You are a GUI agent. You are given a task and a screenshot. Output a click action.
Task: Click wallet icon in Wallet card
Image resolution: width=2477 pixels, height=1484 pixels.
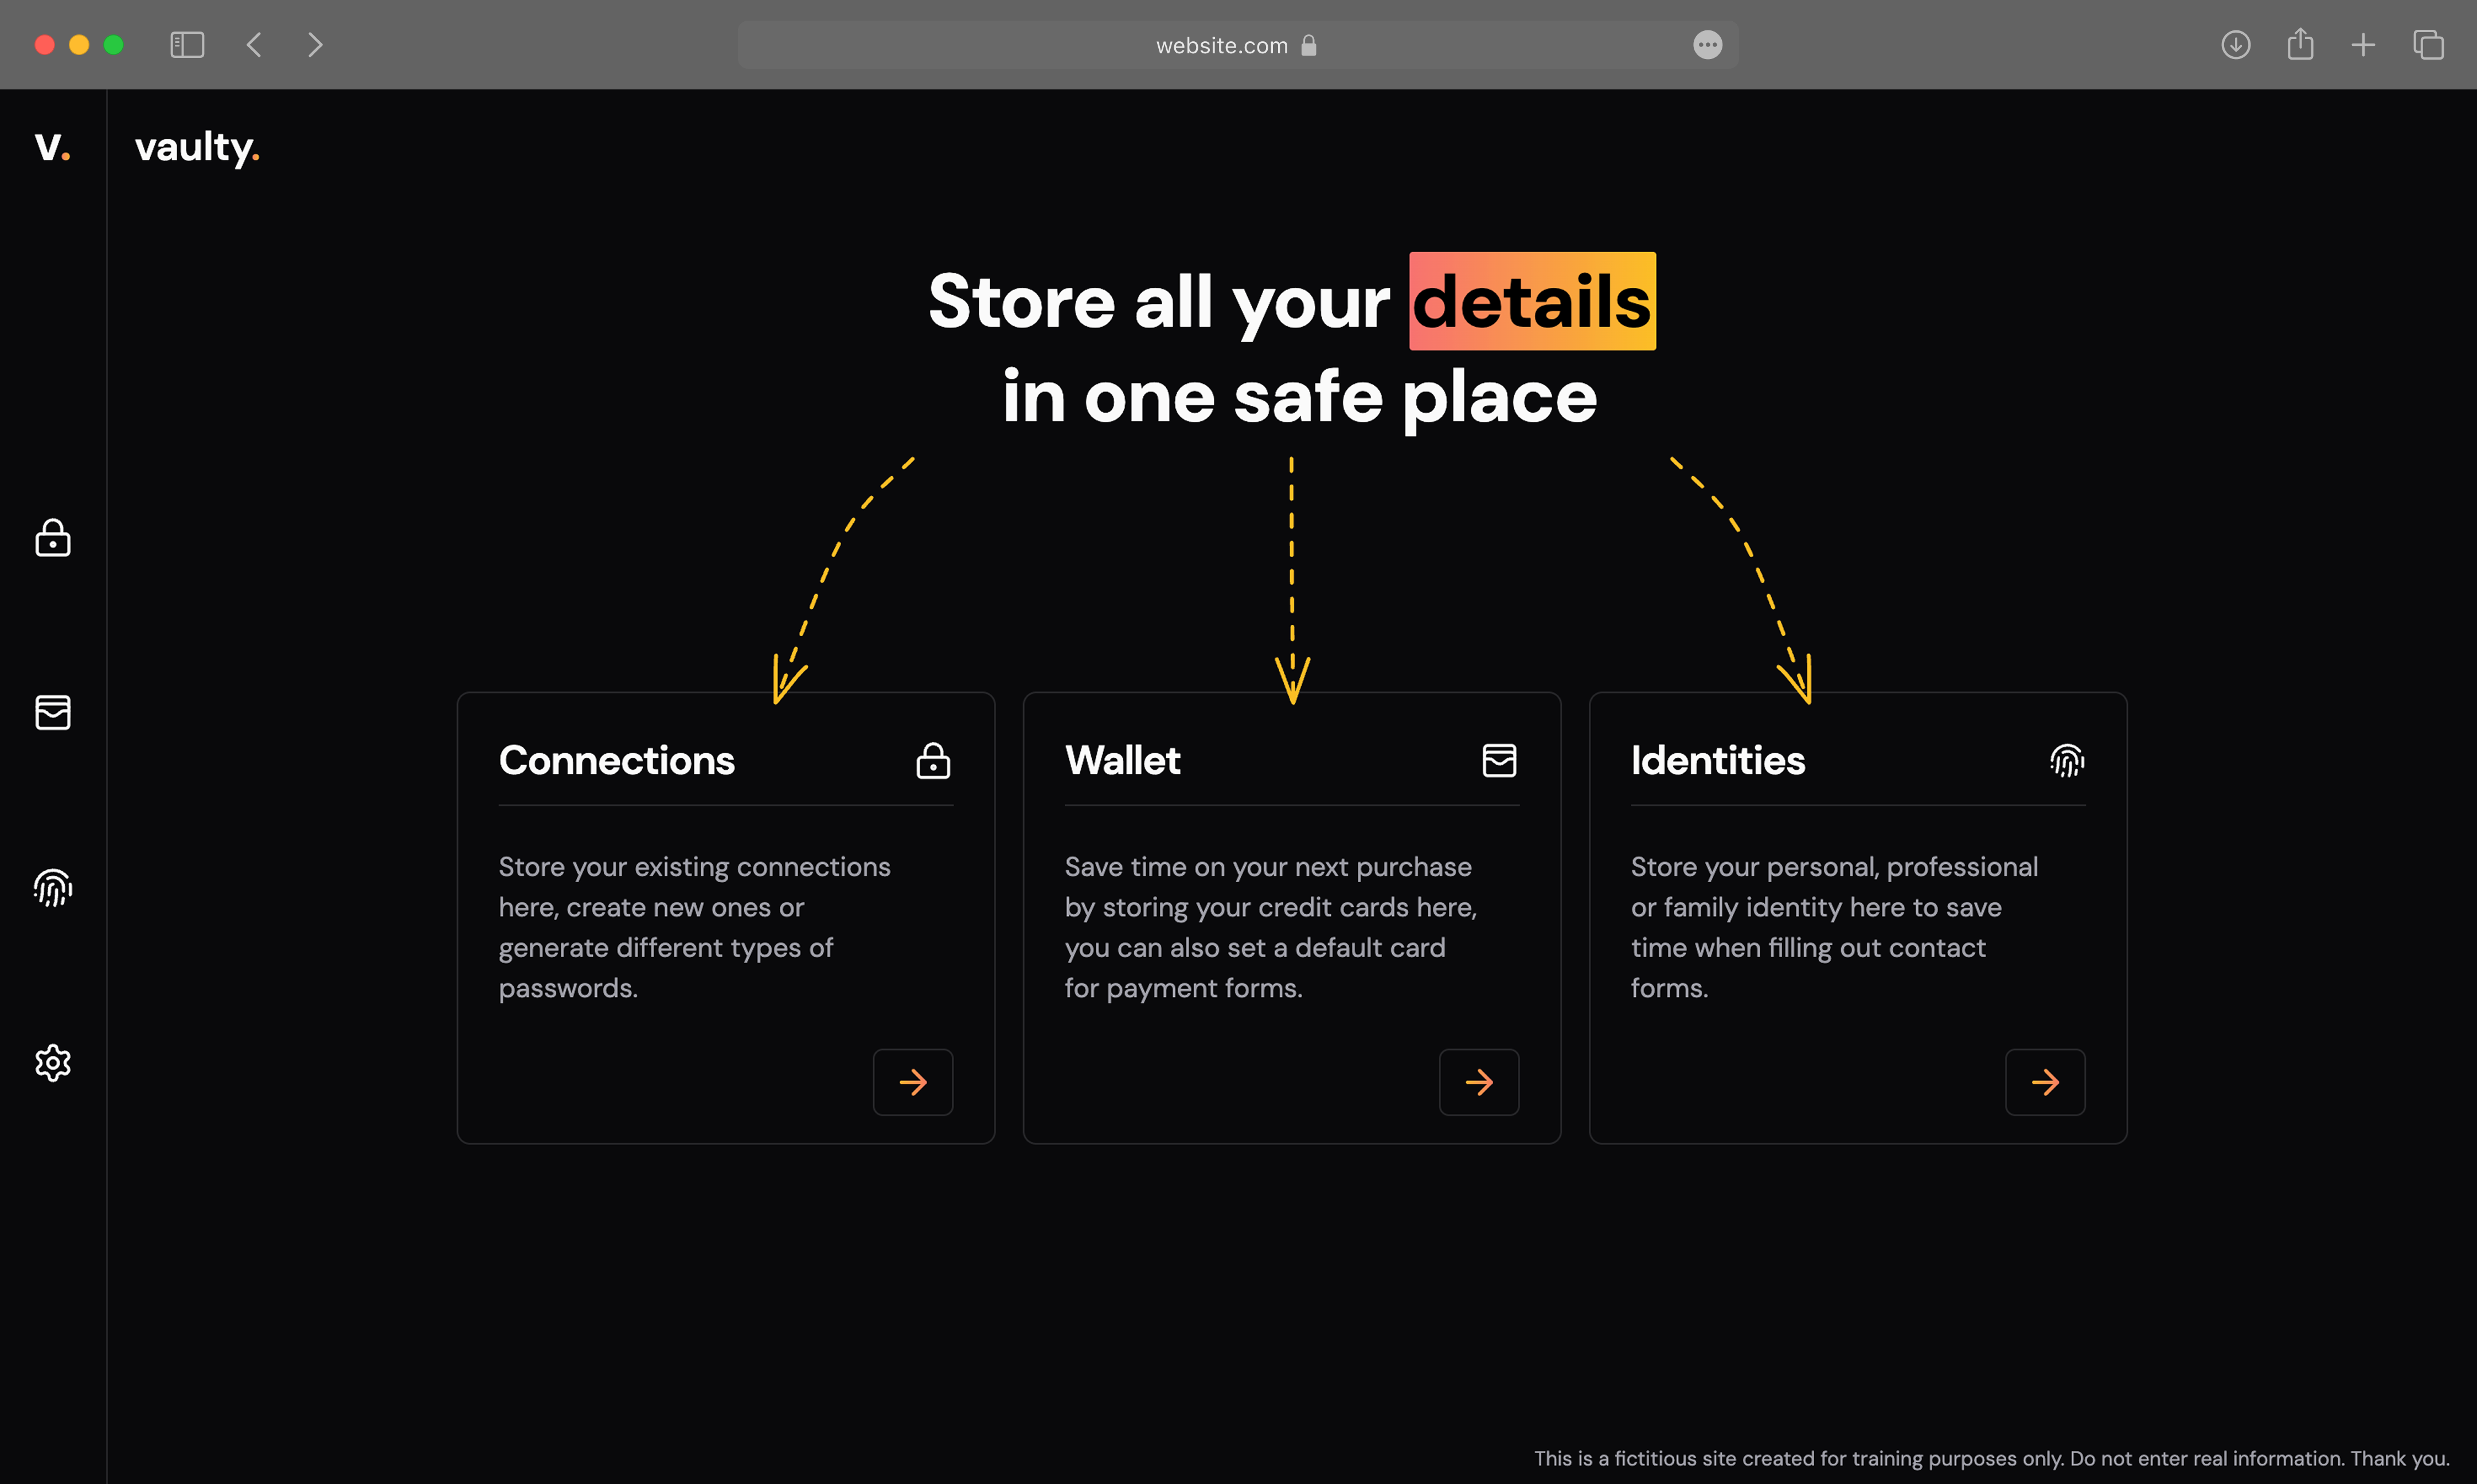(x=1499, y=761)
